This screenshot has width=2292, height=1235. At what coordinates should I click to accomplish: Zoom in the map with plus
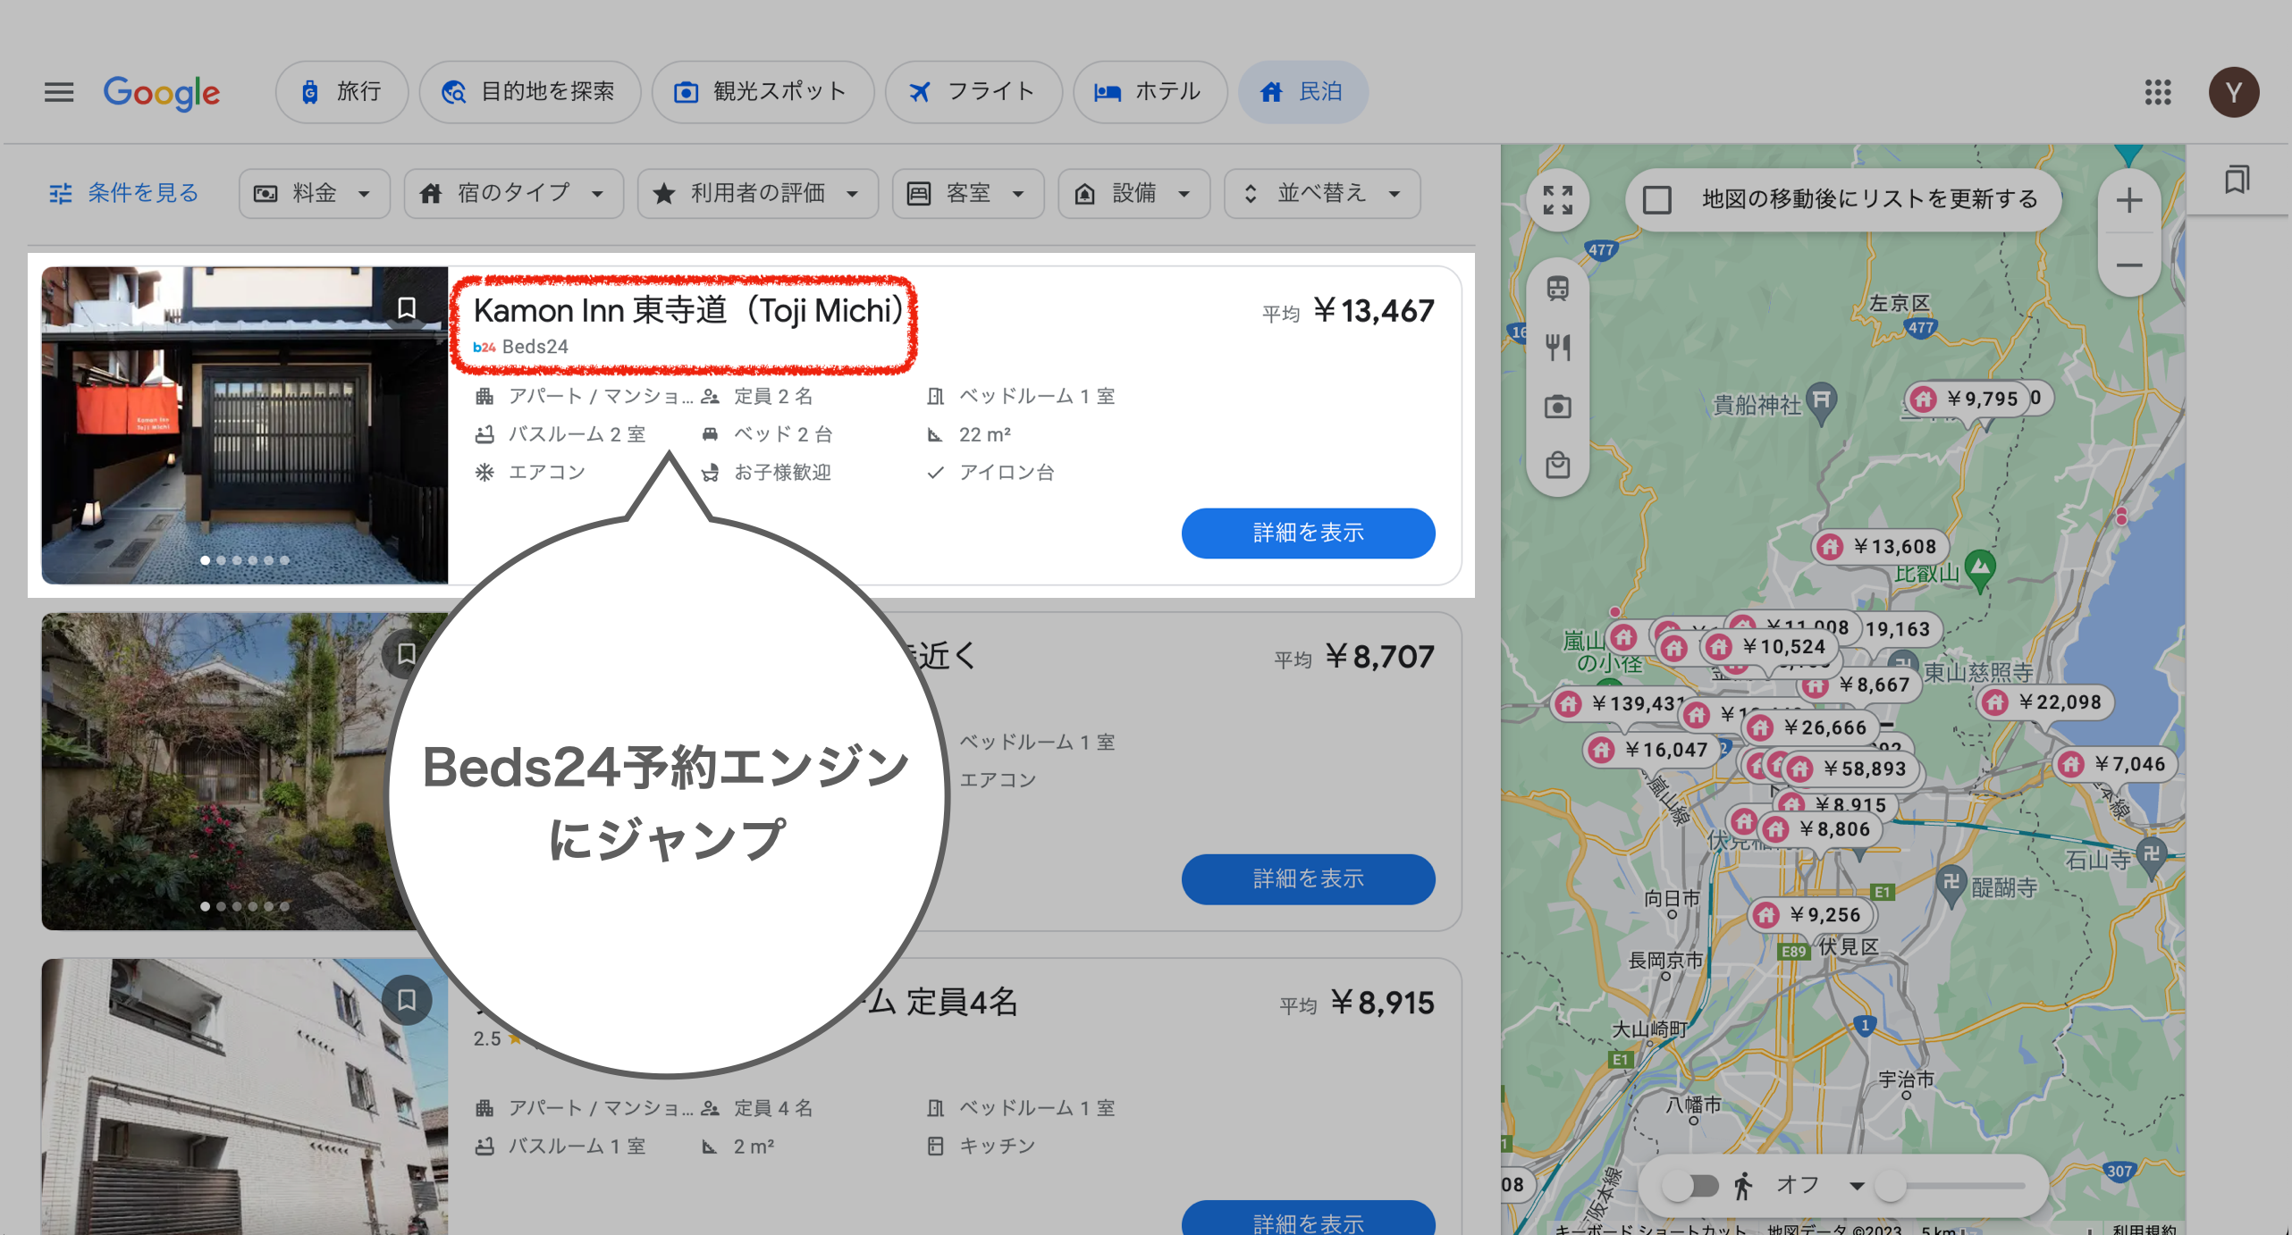(2128, 200)
